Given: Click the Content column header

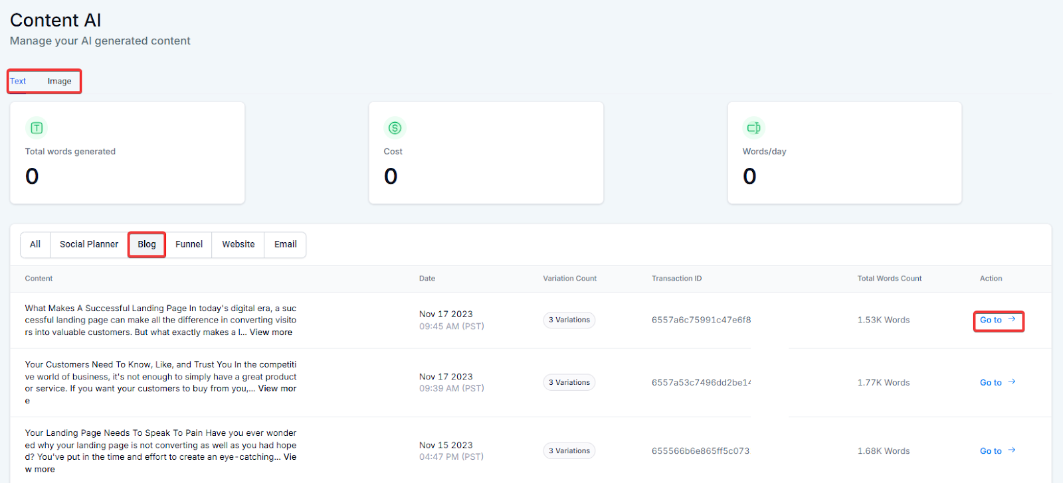Looking at the screenshot, I should click(x=39, y=279).
